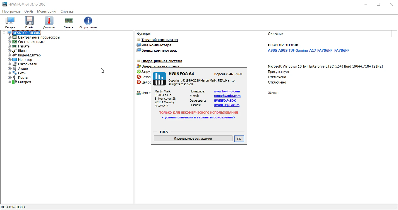Click the Лицензионное соглашение button
The height and width of the screenshot is (210, 398).
tap(193, 139)
